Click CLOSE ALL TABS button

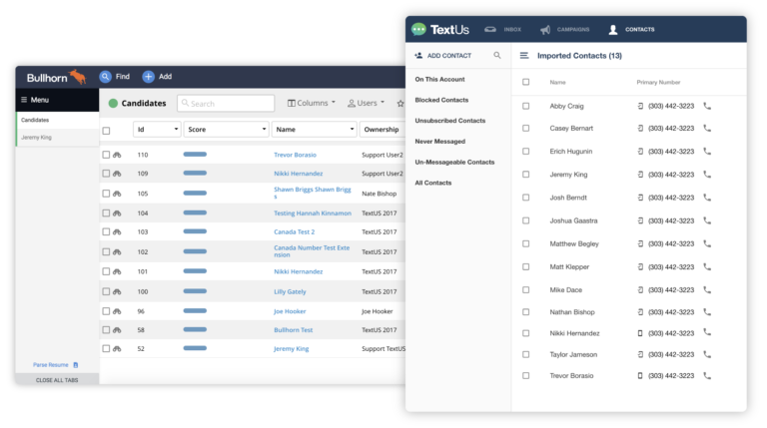tap(57, 380)
